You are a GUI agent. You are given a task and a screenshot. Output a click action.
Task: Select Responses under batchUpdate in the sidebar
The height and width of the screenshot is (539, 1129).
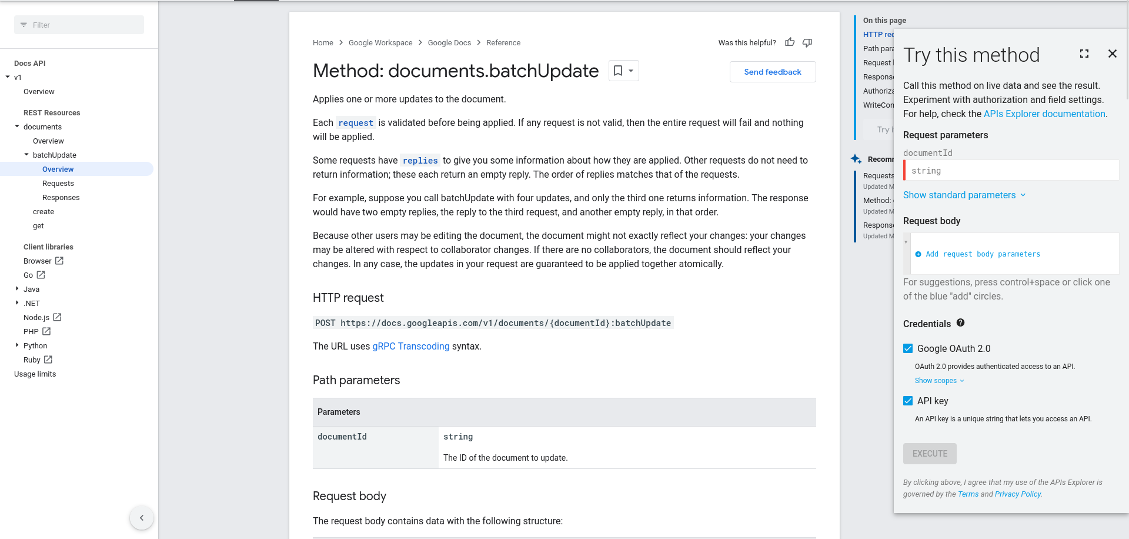point(61,197)
